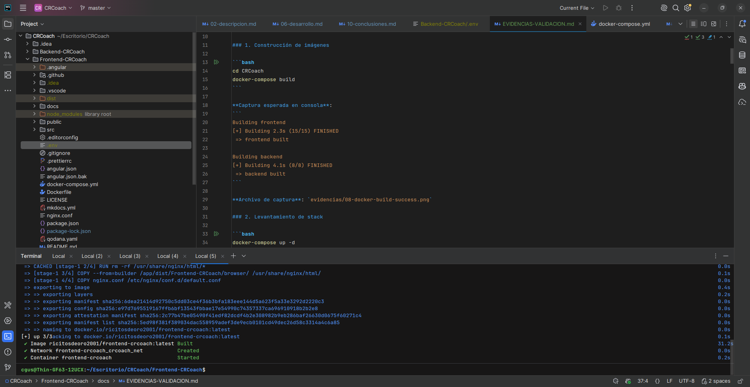Select nginx.conf in project tree
This screenshot has width=750, height=387.
(x=59, y=215)
